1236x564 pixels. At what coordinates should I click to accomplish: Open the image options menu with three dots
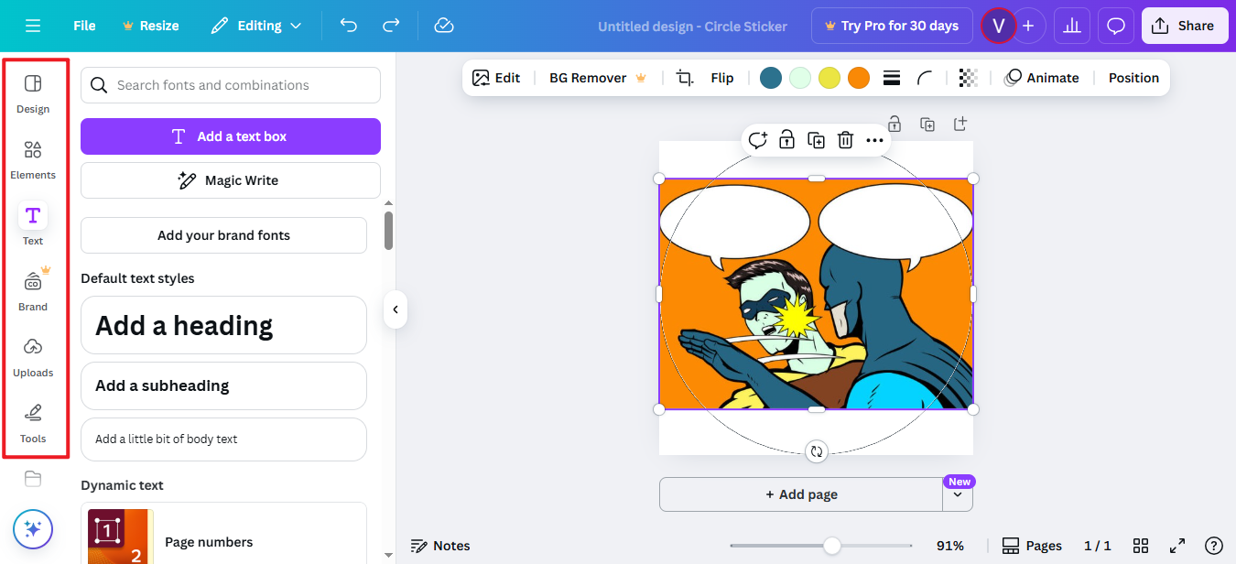point(874,140)
